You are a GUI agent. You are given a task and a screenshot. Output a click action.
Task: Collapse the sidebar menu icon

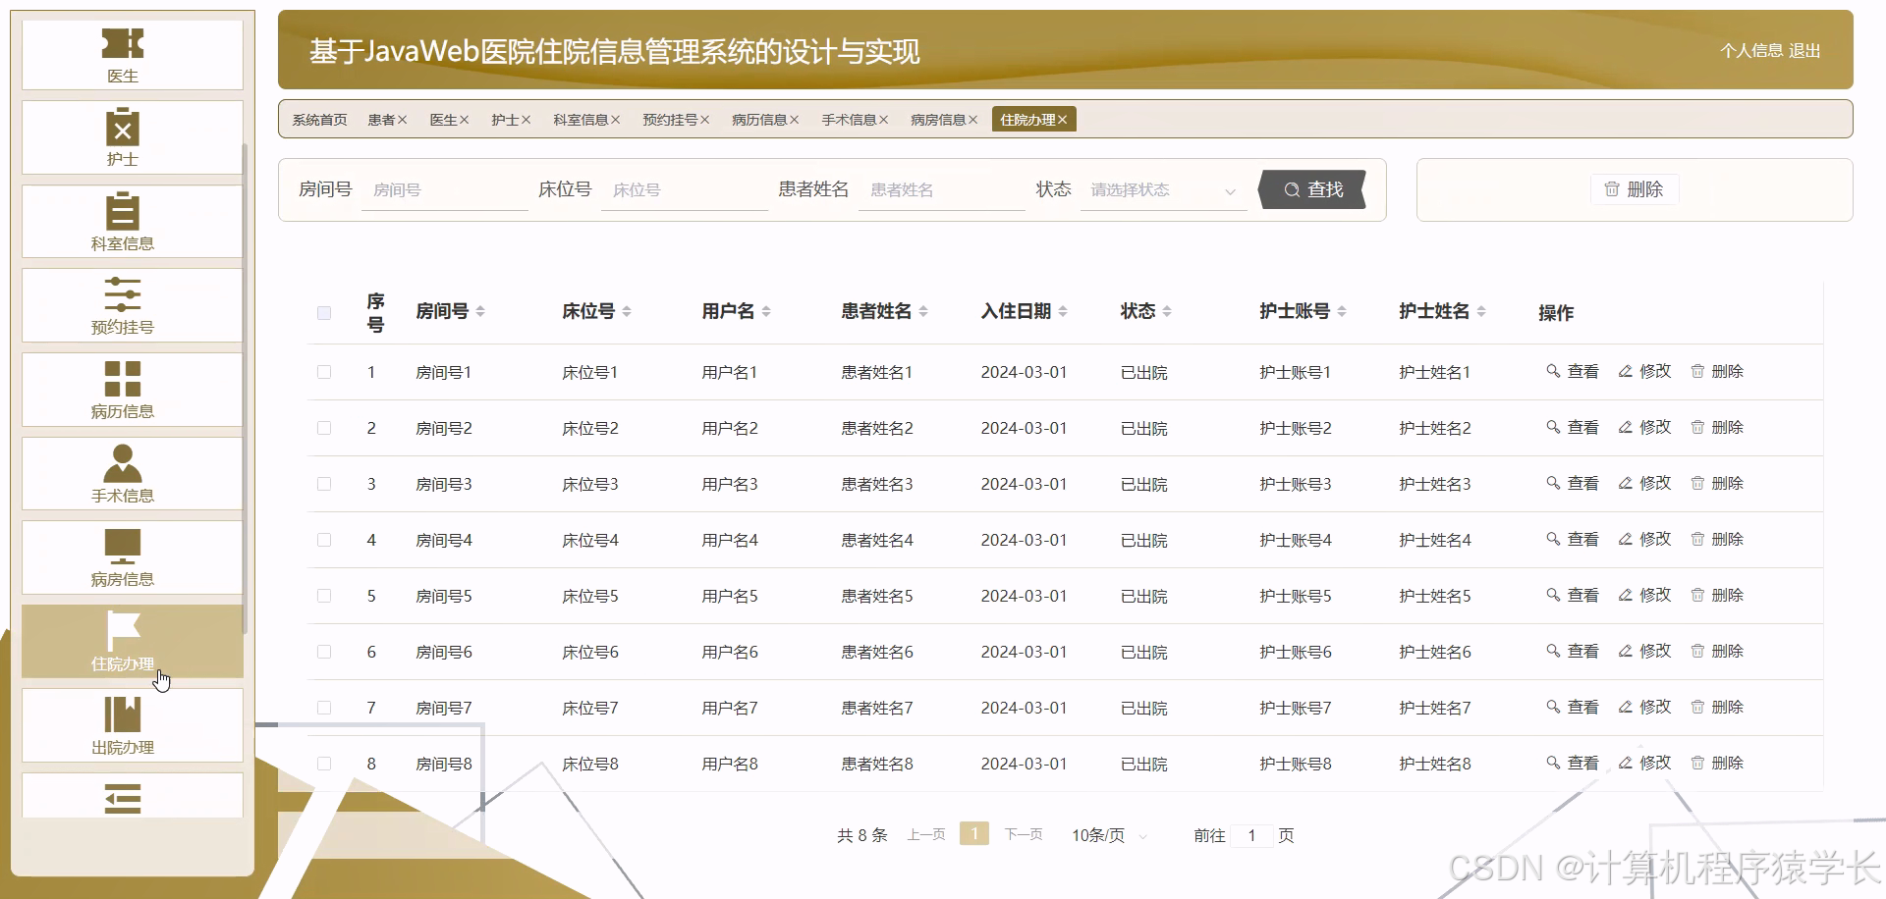pyautogui.click(x=122, y=797)
